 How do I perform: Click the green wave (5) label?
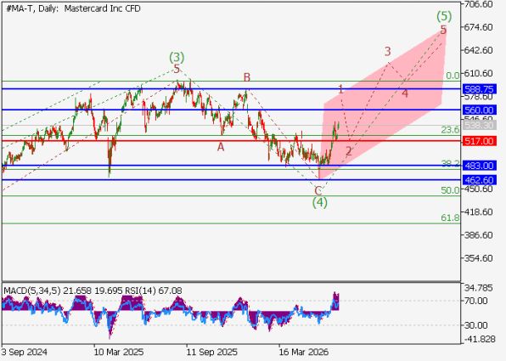pos(444,16)
